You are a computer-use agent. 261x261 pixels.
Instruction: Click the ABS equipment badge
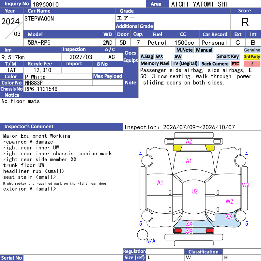tap(159, 57)
